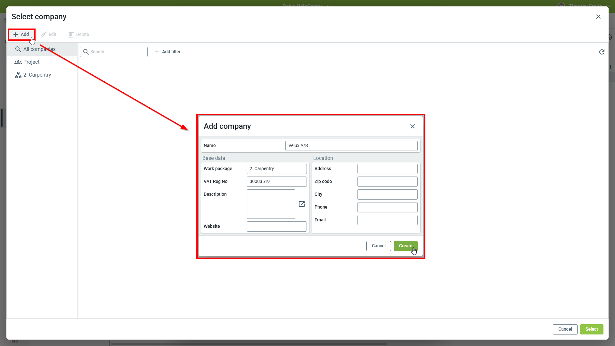Select 2. Carpentry work package in sidebar
The height and width of the screenshot is (346, 615).
click(x=37, y=75)
